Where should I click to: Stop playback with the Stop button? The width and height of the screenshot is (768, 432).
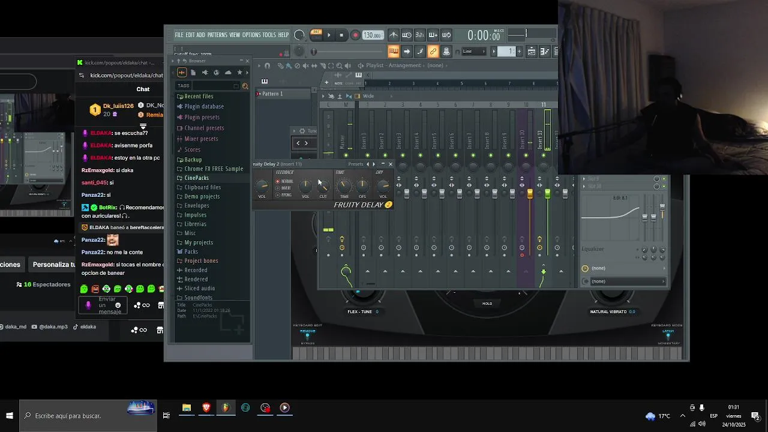(341, 35)
